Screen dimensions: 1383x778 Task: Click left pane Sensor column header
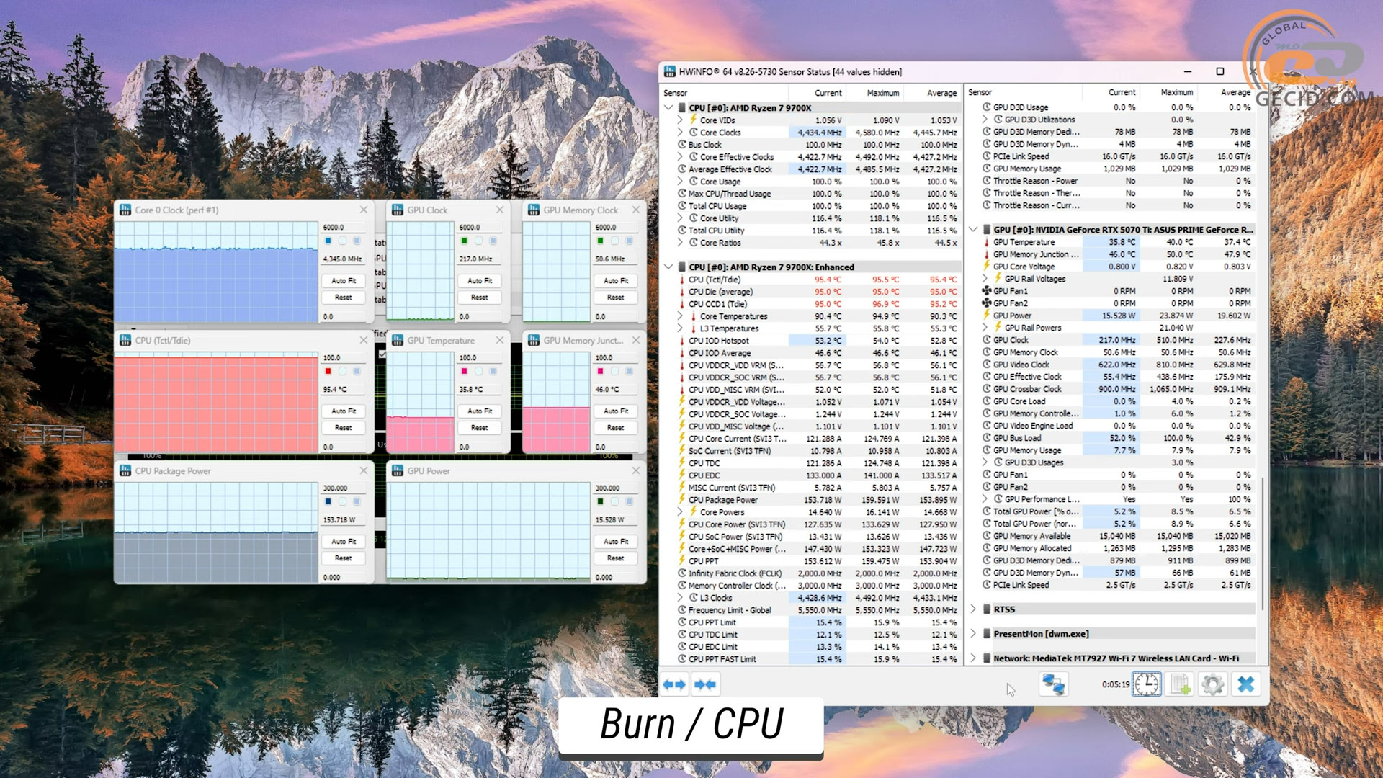pos(725,93)
